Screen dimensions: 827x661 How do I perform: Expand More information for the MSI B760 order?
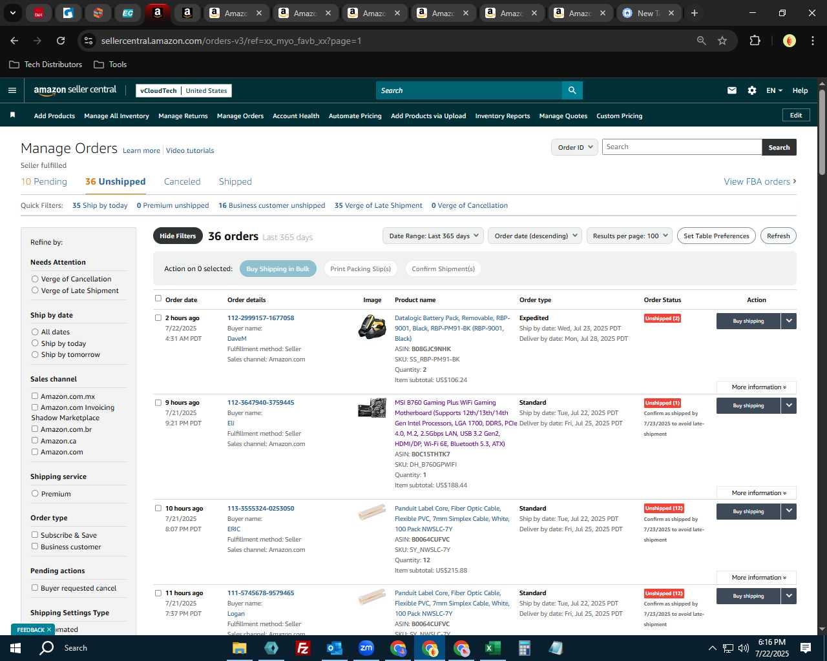pyautogui.click(x=757, y=493)
